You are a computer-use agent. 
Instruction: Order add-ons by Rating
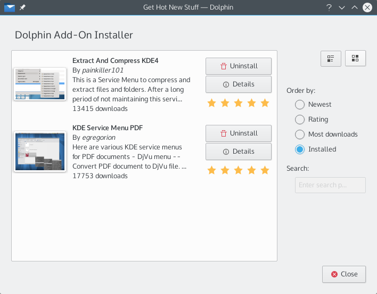pyautogui.click(x=312, y=120)
